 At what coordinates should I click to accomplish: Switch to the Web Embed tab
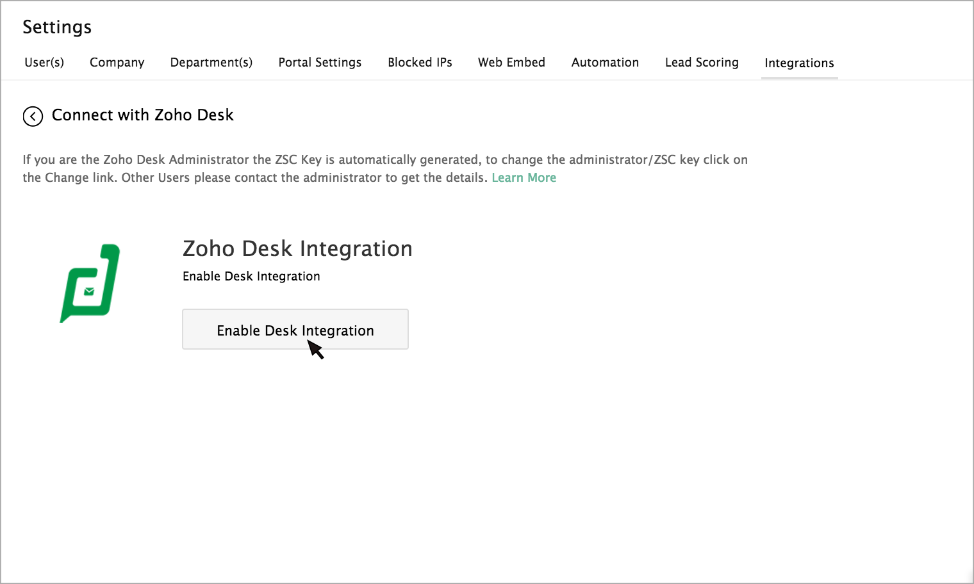pyautogui.click(x=511, y=62)
